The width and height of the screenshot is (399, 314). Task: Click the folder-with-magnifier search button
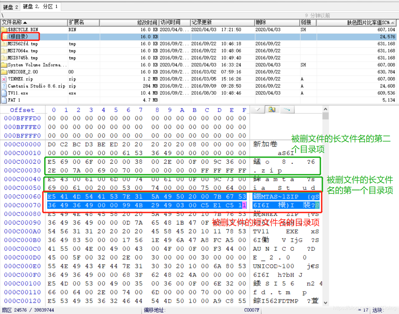272,110
